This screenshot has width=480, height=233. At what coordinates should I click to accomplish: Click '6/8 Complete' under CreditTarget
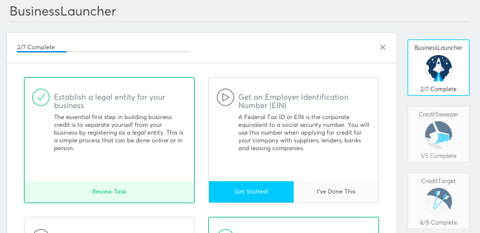point(439,223)
